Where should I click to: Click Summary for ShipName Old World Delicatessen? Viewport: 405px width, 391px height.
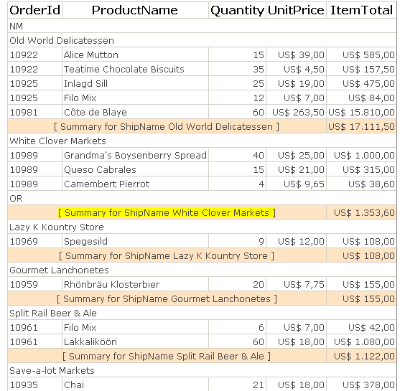[x=167, y=126]
